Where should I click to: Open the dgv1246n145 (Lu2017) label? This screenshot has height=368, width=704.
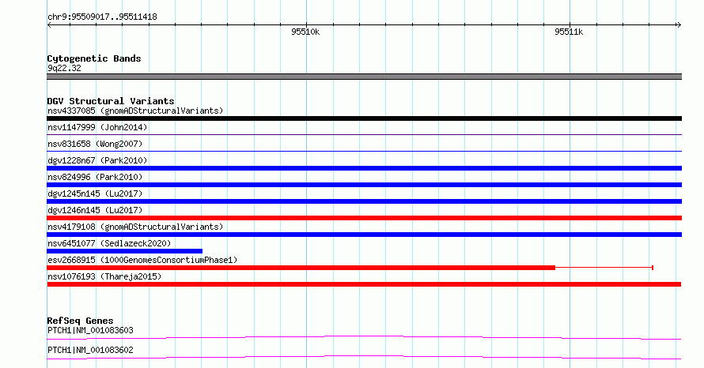95,210
